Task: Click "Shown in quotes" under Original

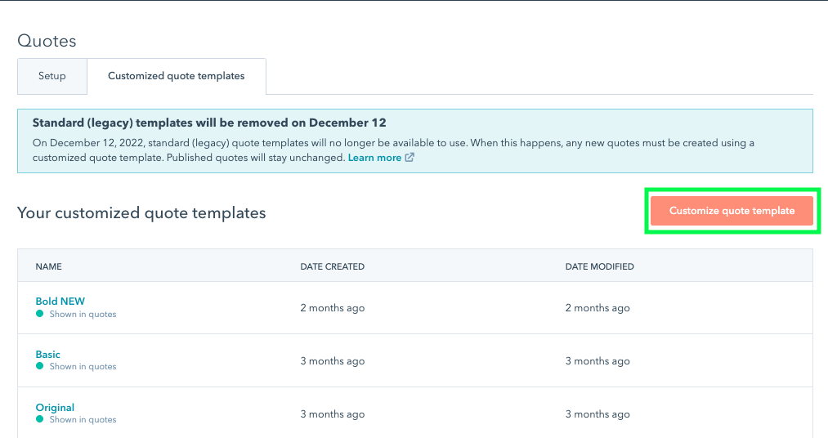Action: pyautogui.click(x=83, y=420)
